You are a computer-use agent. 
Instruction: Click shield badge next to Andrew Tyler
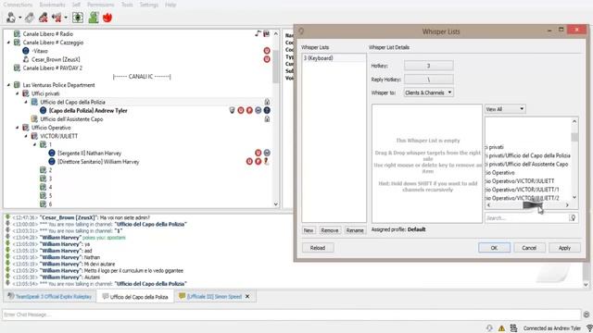click(x=233, y=110)
